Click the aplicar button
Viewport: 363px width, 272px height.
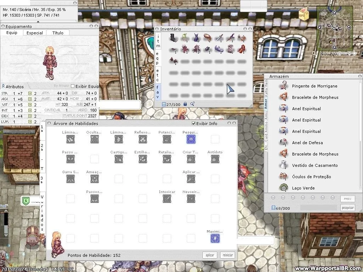tap(210, 255)
